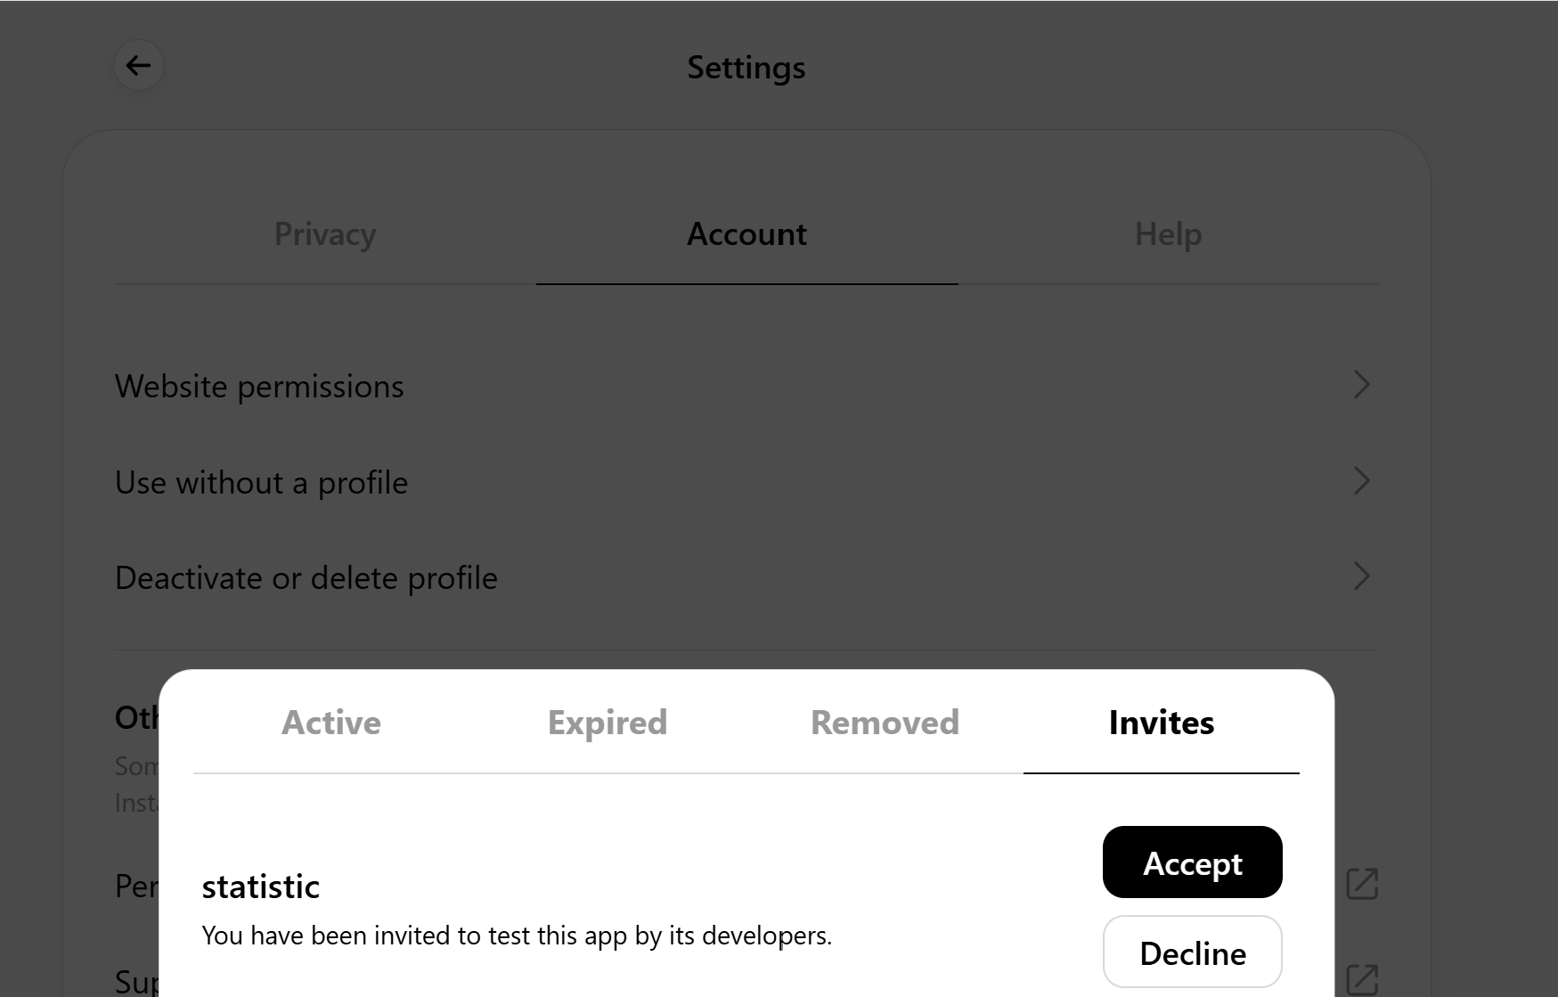View the Expired apps tab
The height and width of the screenshot is (997, 1558).
pyautogui.click(x=608, y=723)
